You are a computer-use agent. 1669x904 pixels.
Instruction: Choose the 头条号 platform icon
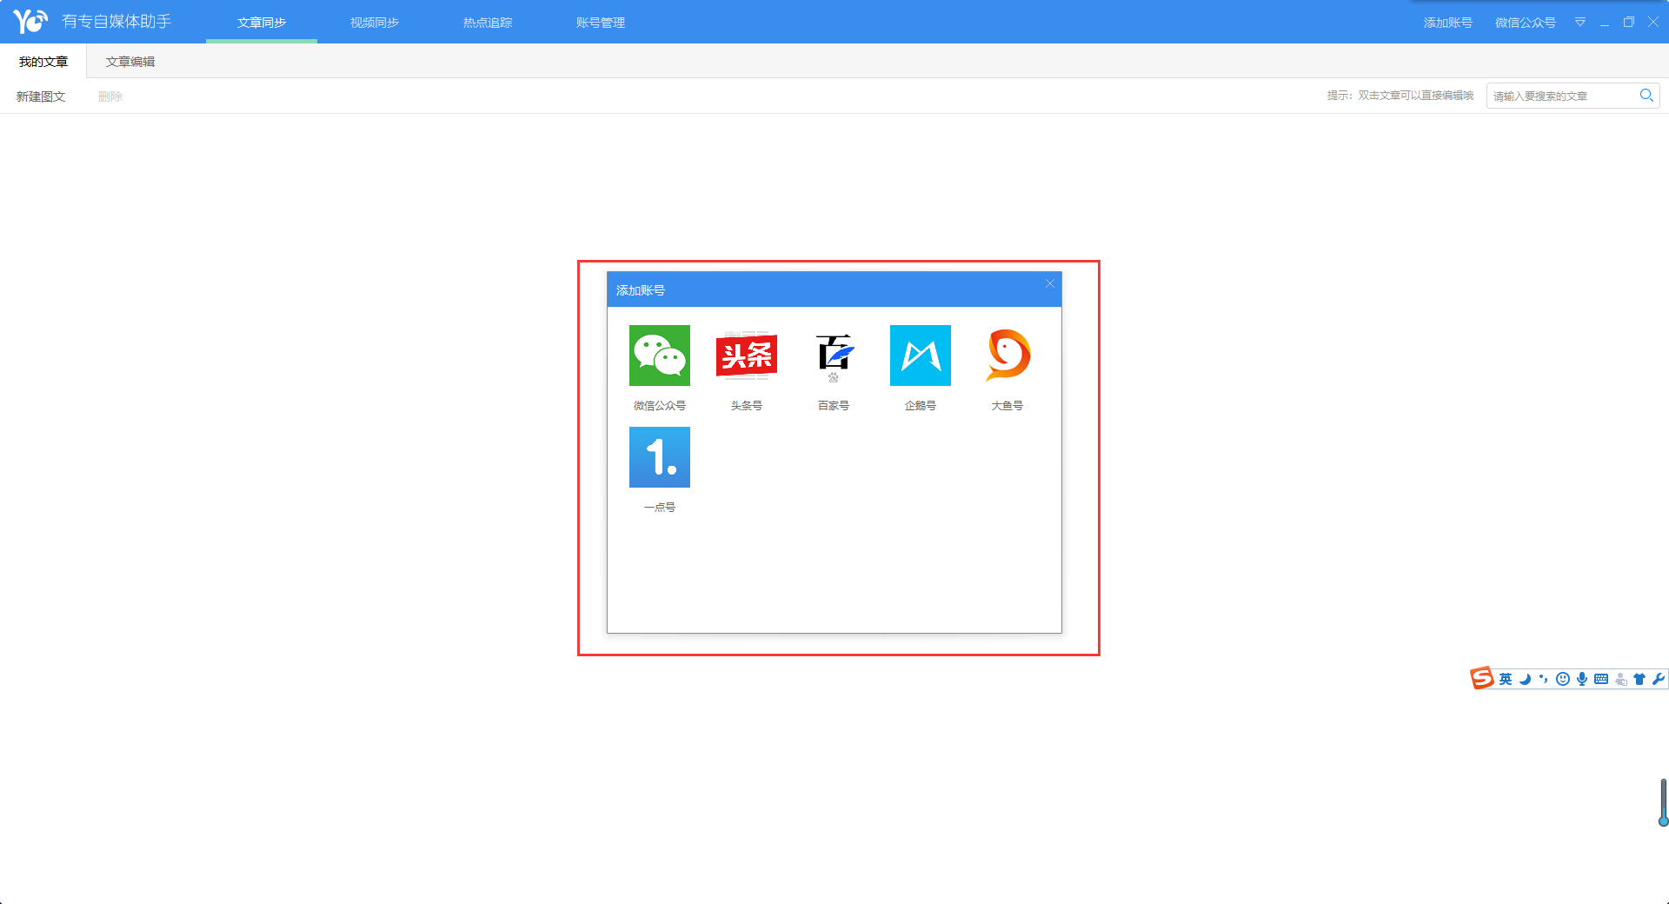click(x=747, y=356)
